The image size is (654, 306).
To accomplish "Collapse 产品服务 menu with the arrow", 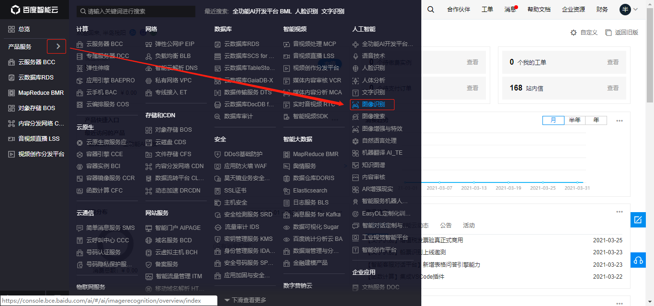I will coord(57,46).
